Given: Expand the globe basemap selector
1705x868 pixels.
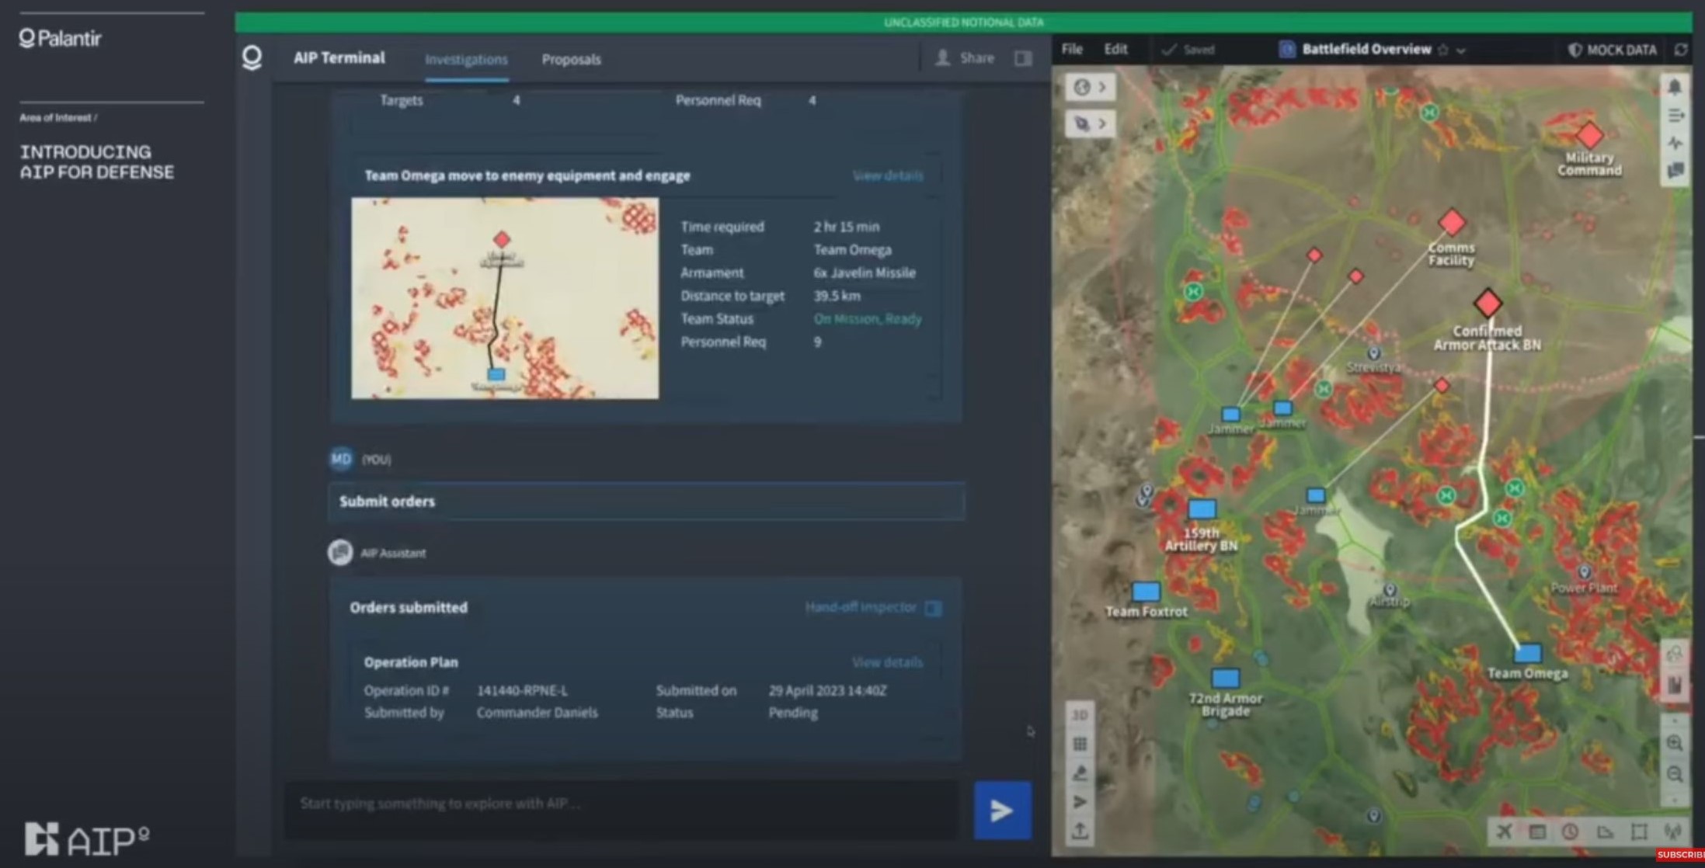Looking at the screenshot, I should click(x=1090, y=87).
